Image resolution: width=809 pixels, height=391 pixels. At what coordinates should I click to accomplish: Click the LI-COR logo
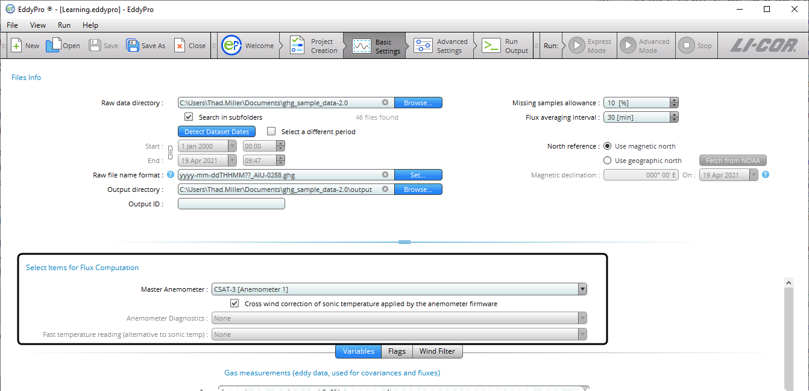(x=763, y=46)
